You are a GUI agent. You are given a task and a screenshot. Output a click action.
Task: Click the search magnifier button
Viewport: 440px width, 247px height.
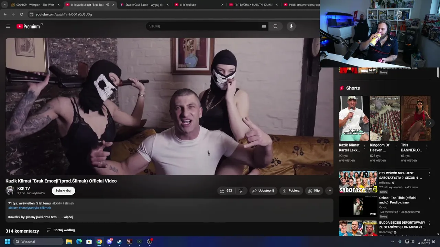(276, 26)
